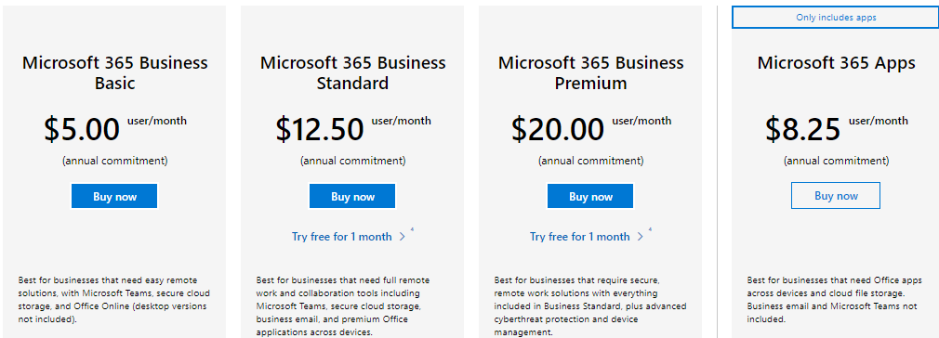Click Buy now for Microsoft 365 Business Basic

click(x=114, y=196)
